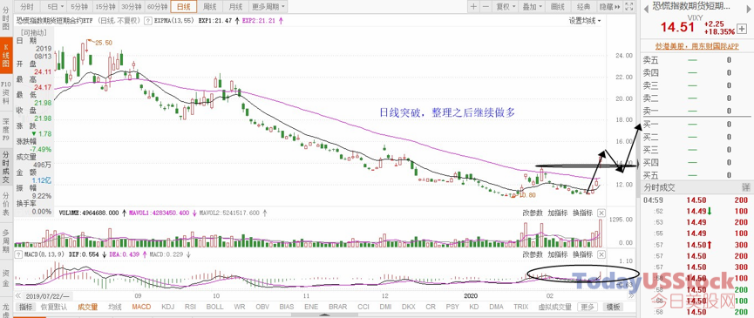The height and width of the screenshot is (318, 754).
Task: Open 详 details in 分时成交 header
Action: pyautogui.click(x=746, y=187)
